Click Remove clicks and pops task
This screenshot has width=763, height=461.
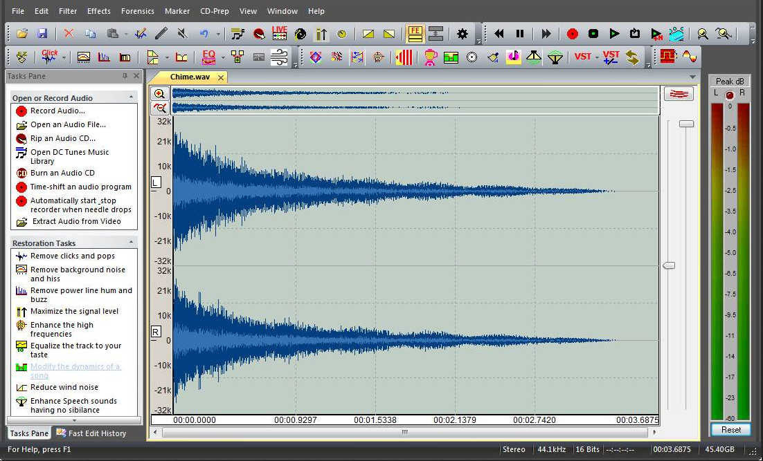click(73, 256)
